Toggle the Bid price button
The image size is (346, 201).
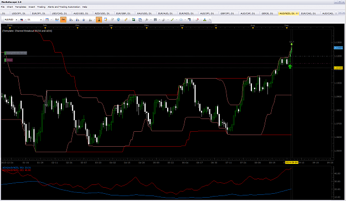pos(57,19)
